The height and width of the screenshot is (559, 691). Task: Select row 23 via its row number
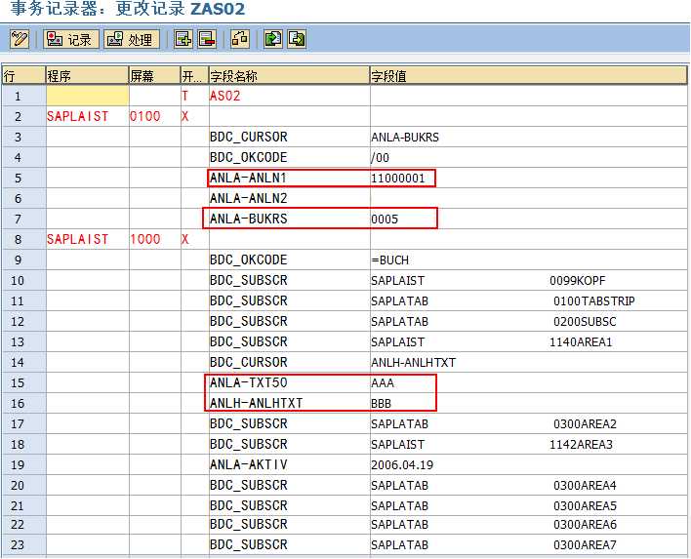(23, 545)
